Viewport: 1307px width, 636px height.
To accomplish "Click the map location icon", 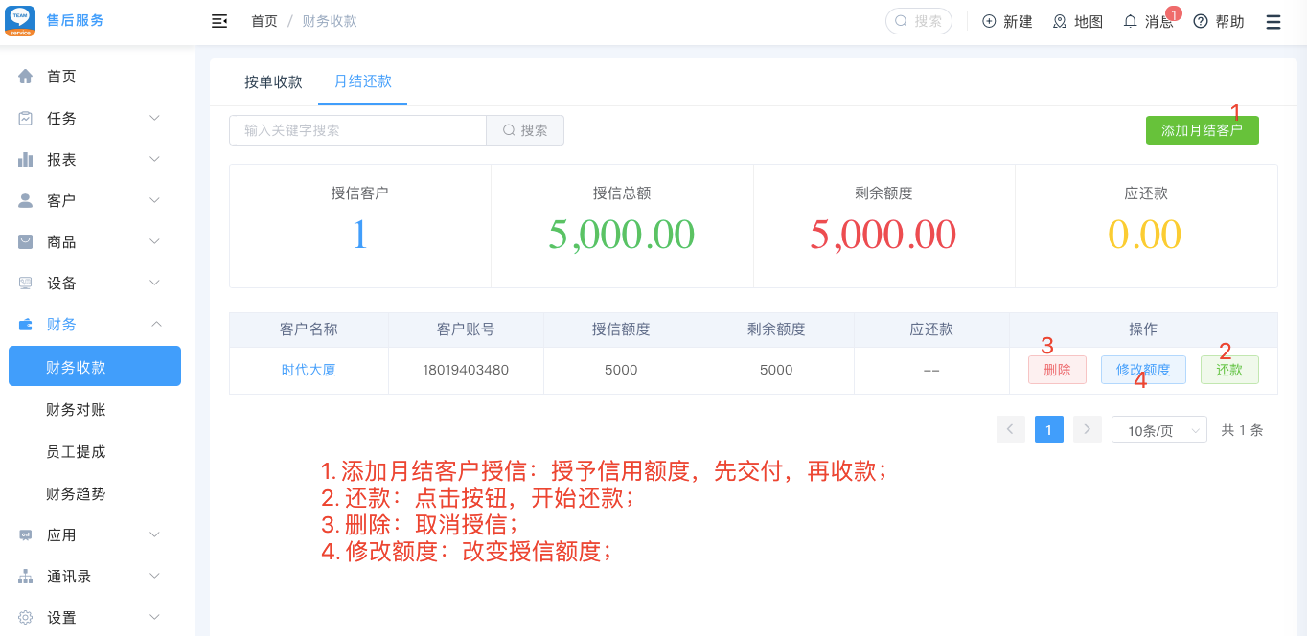I will coord(1060,21).
